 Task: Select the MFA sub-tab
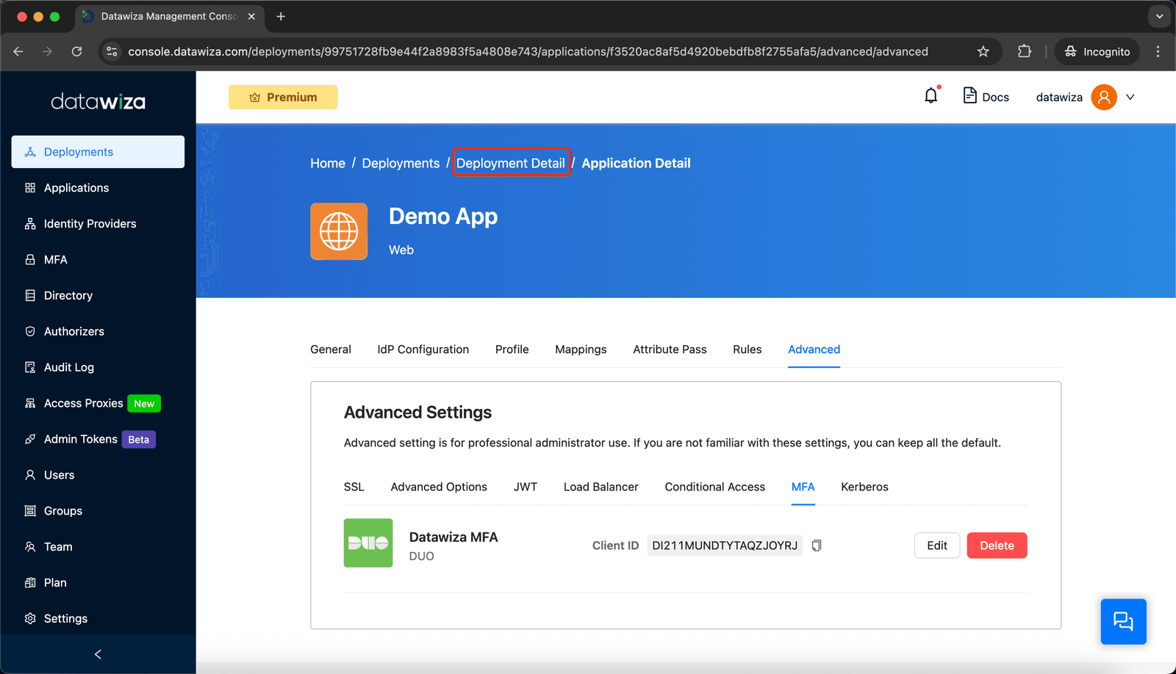(803, 487)
